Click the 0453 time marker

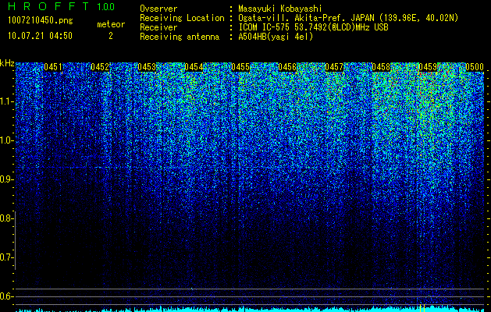(x=147, y=67)
